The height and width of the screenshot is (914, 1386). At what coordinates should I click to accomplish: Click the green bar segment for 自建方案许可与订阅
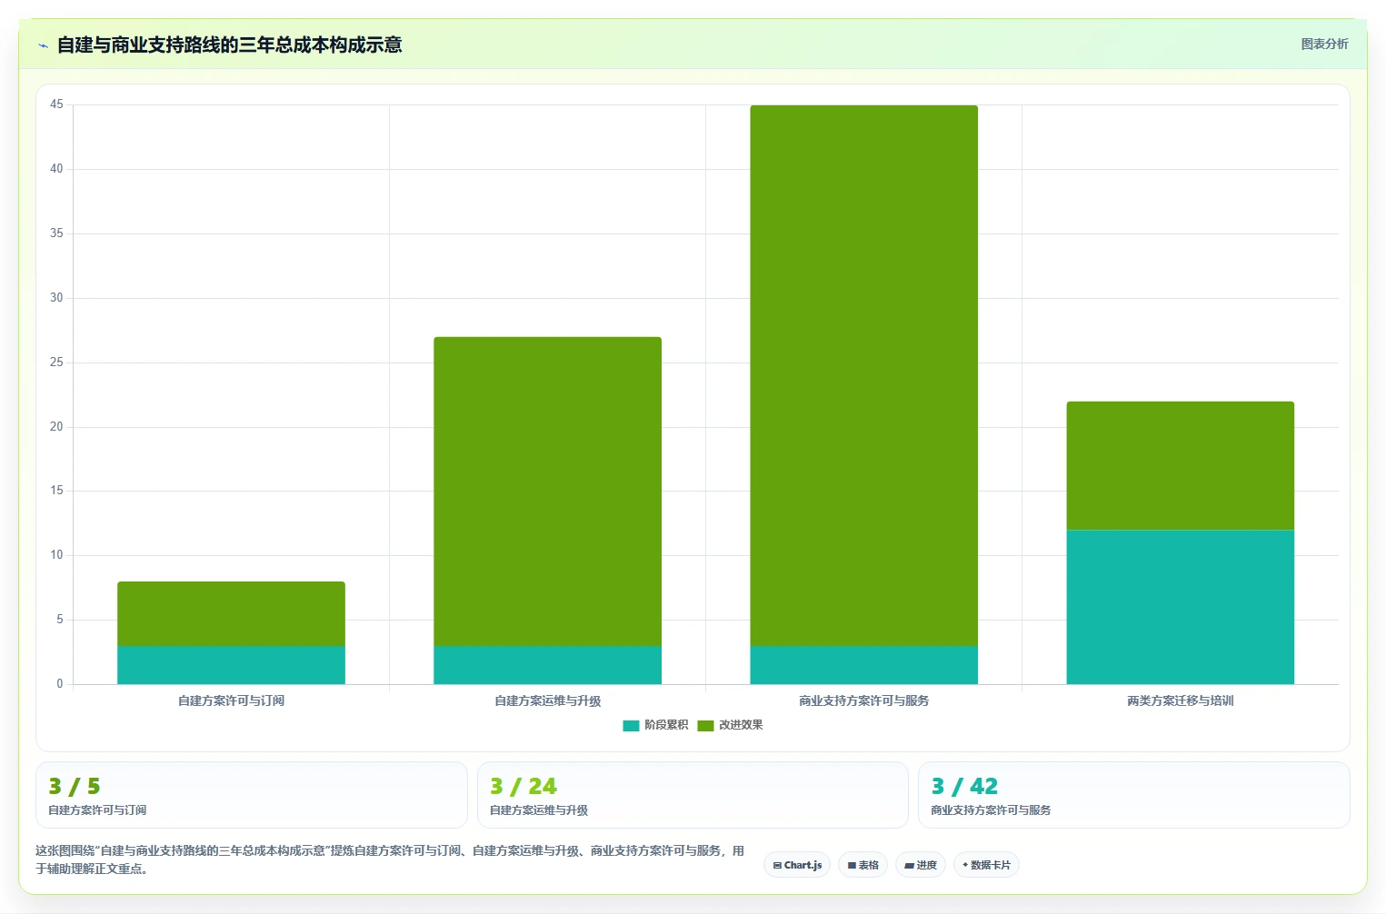coord(231,613)
